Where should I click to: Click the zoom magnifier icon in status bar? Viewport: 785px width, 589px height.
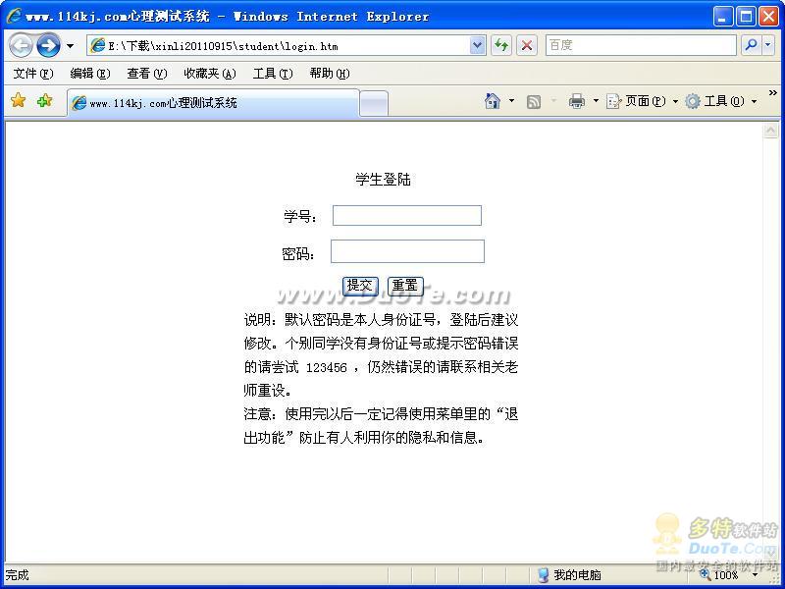click(x=706, y=575)
